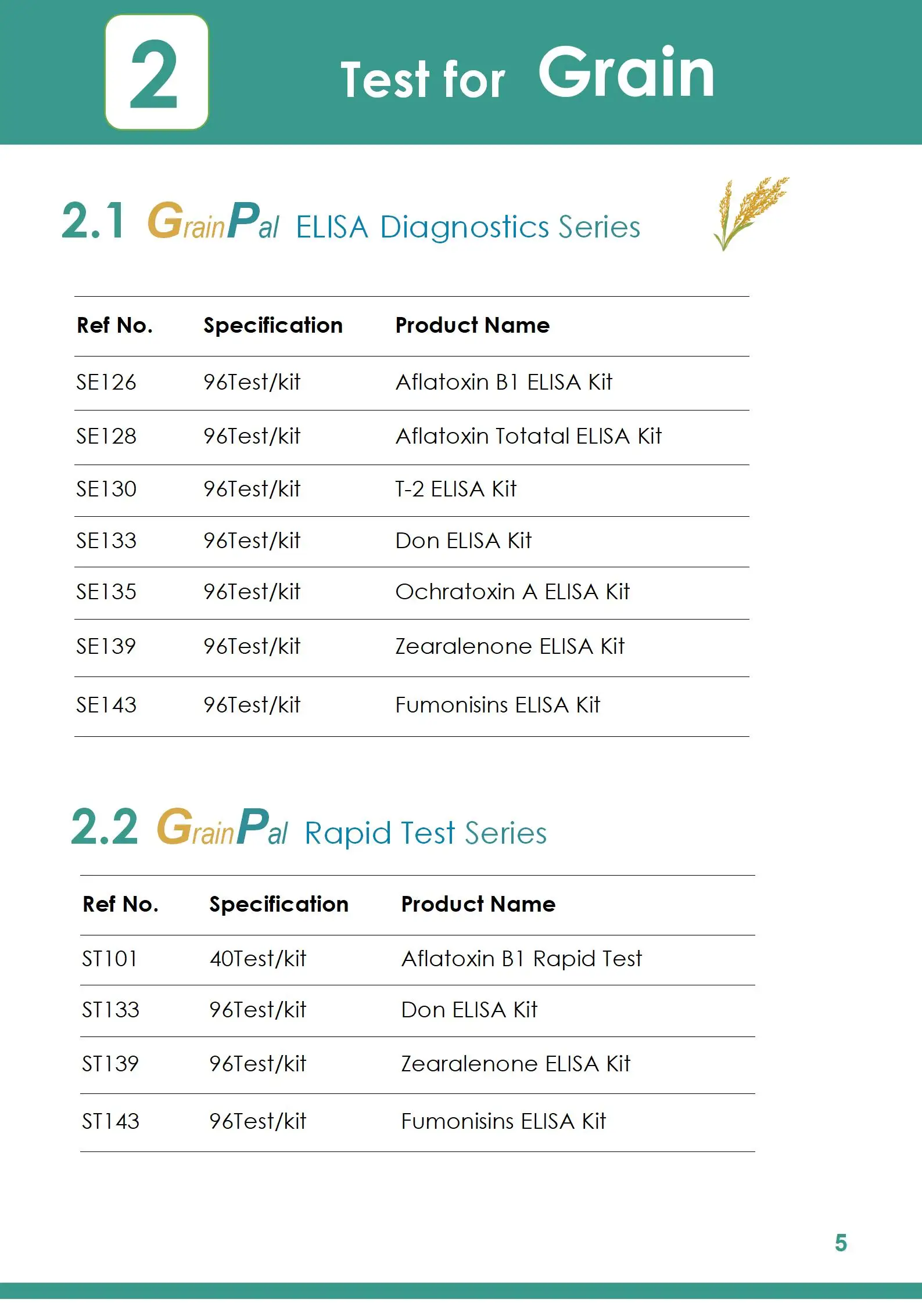Click the 40Test/kit specification
Screen dimensions: 922x1303
point(258,959)
